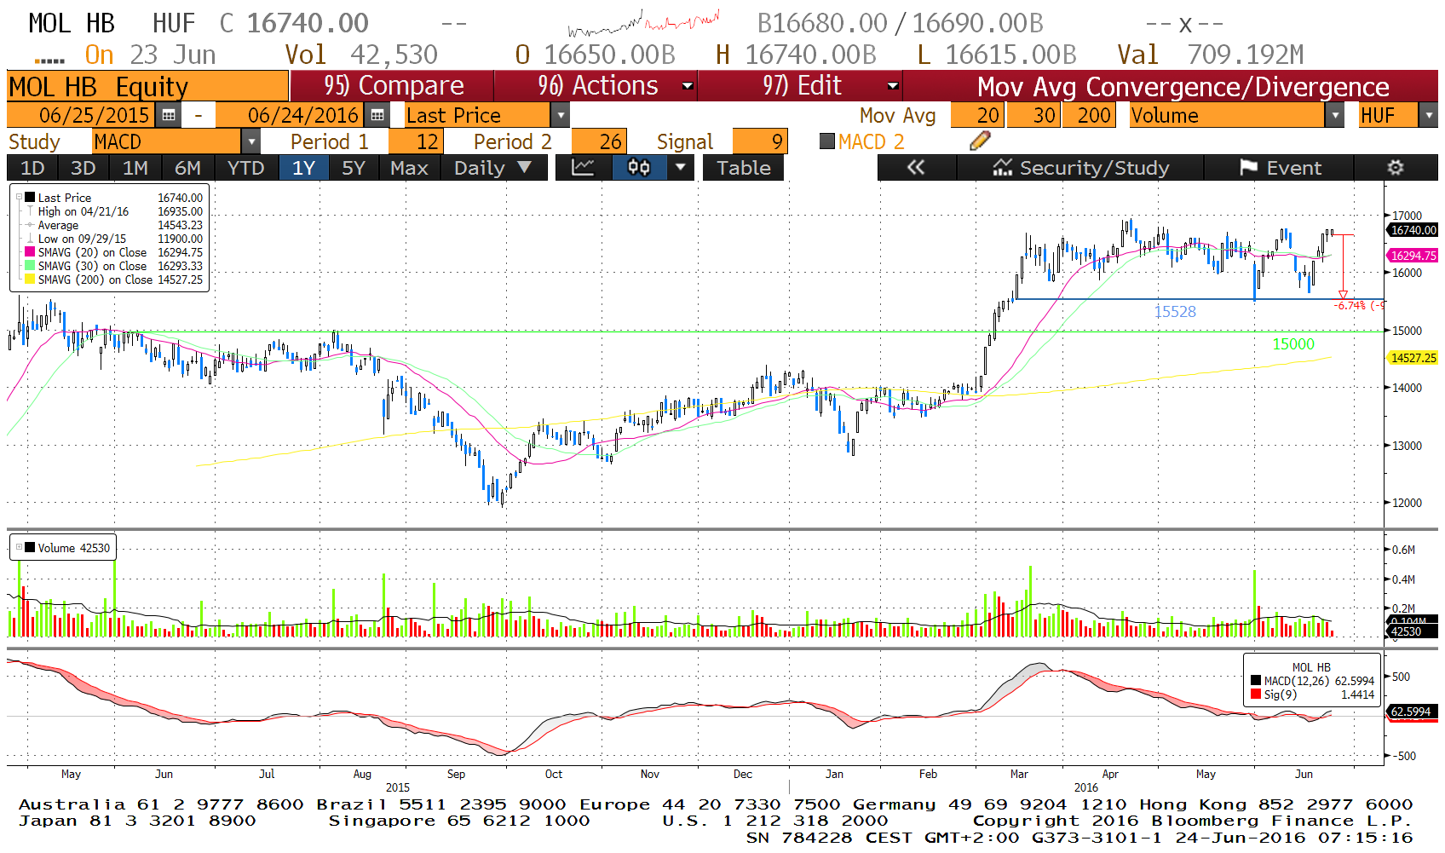This screenshot has height=853, width=1445.
Task: Click the Low on 09/29/15 legend row
Action: point(114,239)
